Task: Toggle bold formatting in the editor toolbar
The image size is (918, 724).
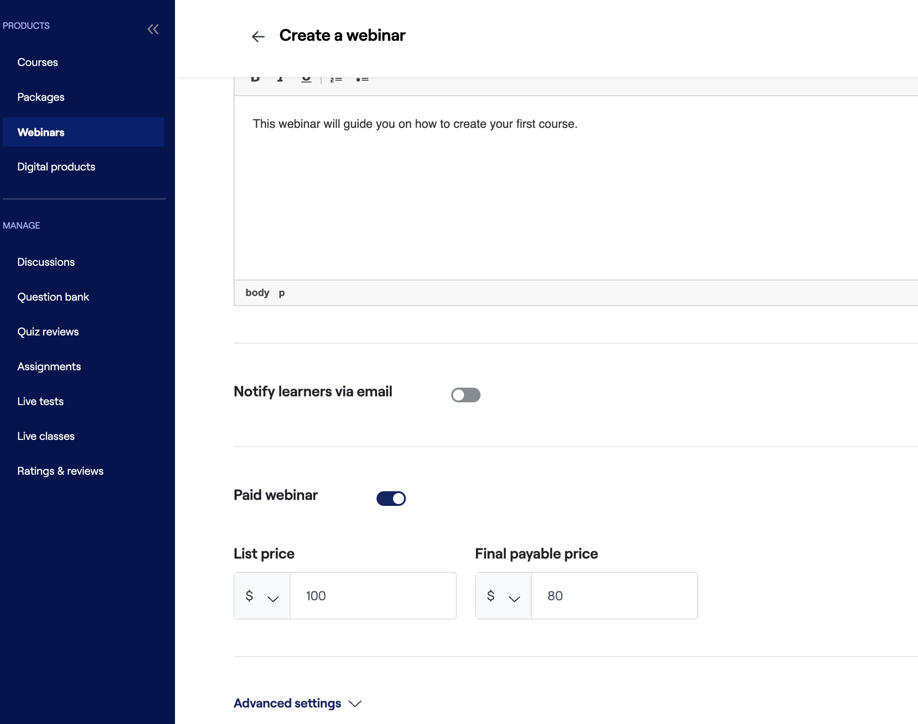Action: coord(256,80)
